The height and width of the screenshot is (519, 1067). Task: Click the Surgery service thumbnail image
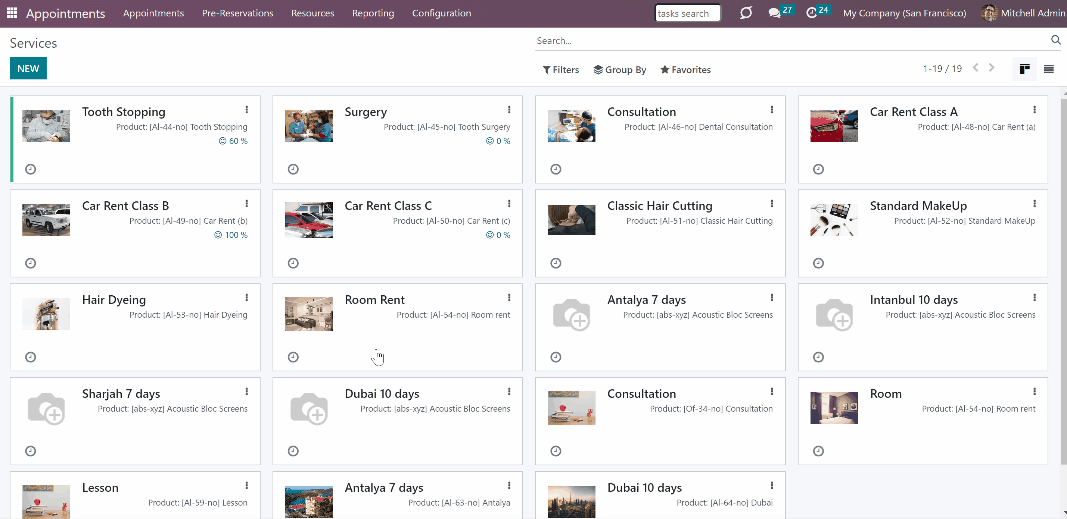coord(309,126)
